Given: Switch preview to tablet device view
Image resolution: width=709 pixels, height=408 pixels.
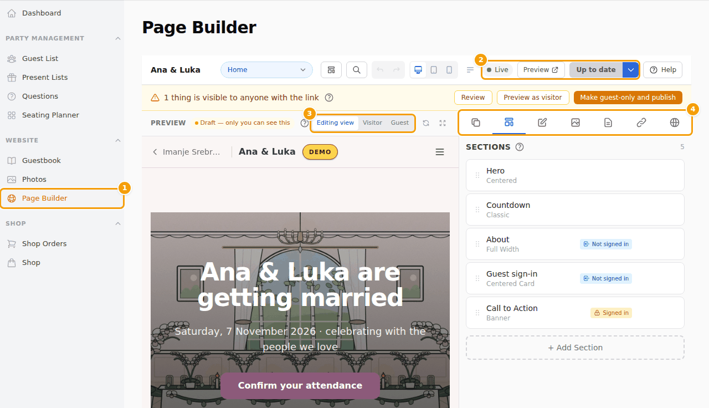Looking at the screenshot, I should (434, 70).
